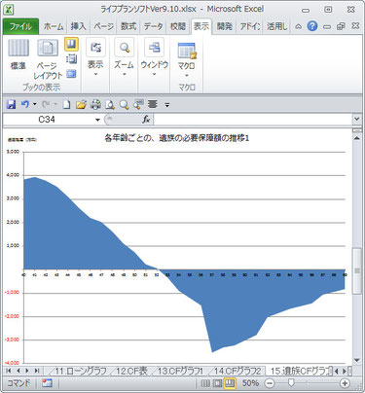Click the Undo arrow icon
This screenshot has width=365, height=393.
click(x=25, y=104)
